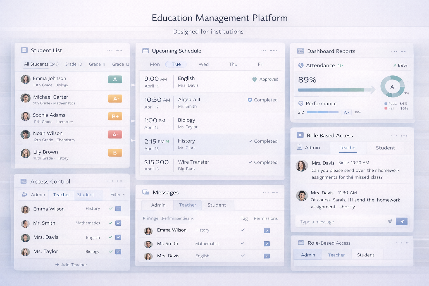Click the blue send message button

click(402, 221)
